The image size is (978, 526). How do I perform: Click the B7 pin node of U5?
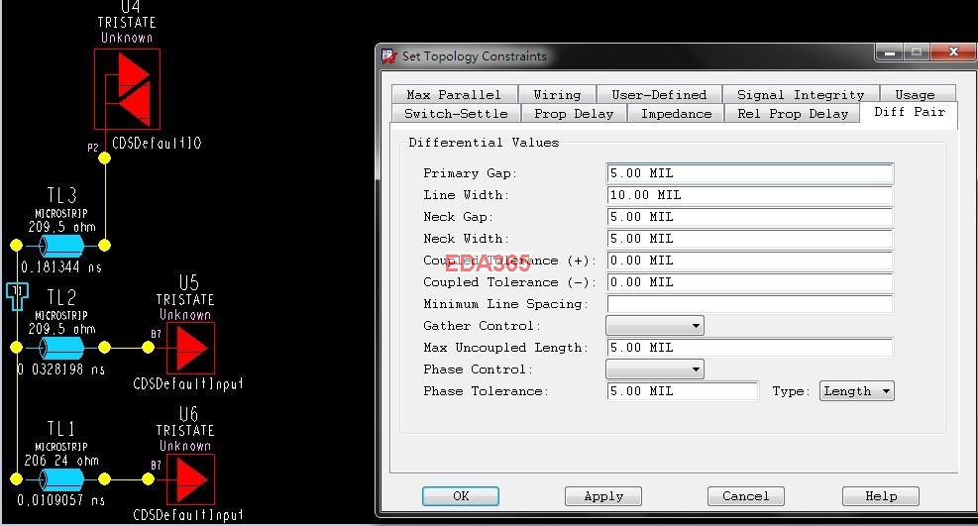[x=148, y=347]
